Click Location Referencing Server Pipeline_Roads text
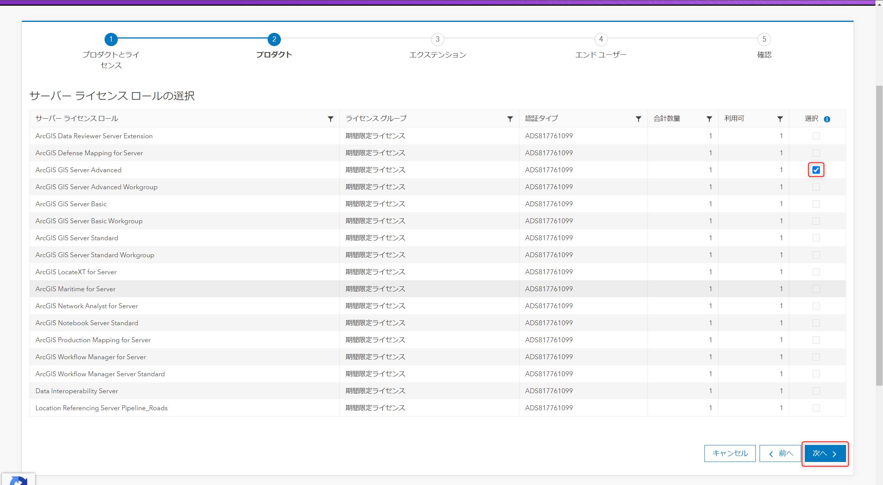 [x=102, y=408]
